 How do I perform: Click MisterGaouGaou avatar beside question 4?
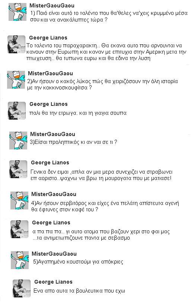coord(19,201)
